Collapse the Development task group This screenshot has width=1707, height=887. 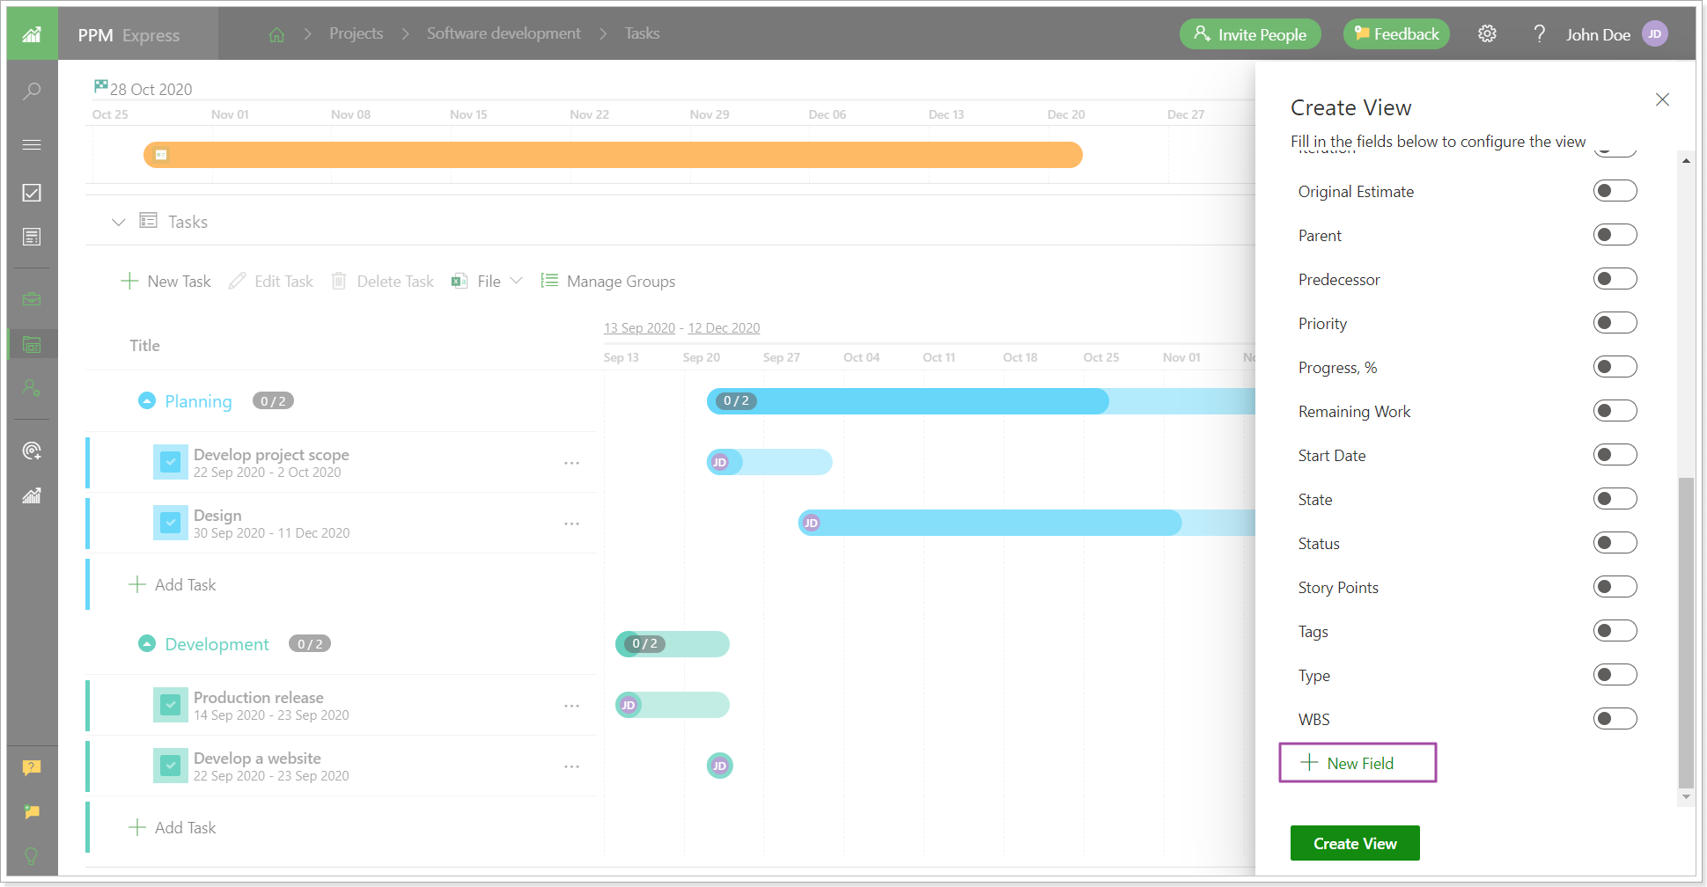click(146, 643)
